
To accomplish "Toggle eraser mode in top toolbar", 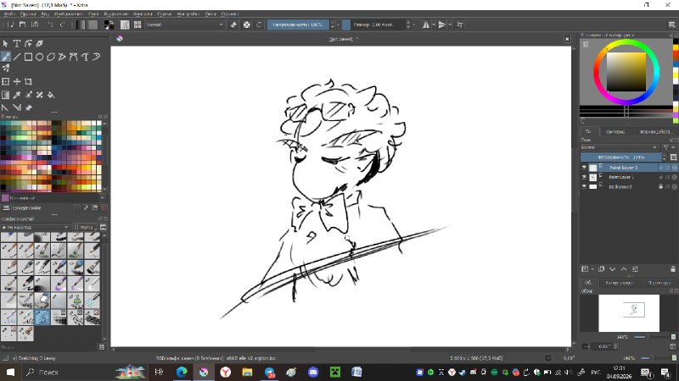I will (234, 25).
